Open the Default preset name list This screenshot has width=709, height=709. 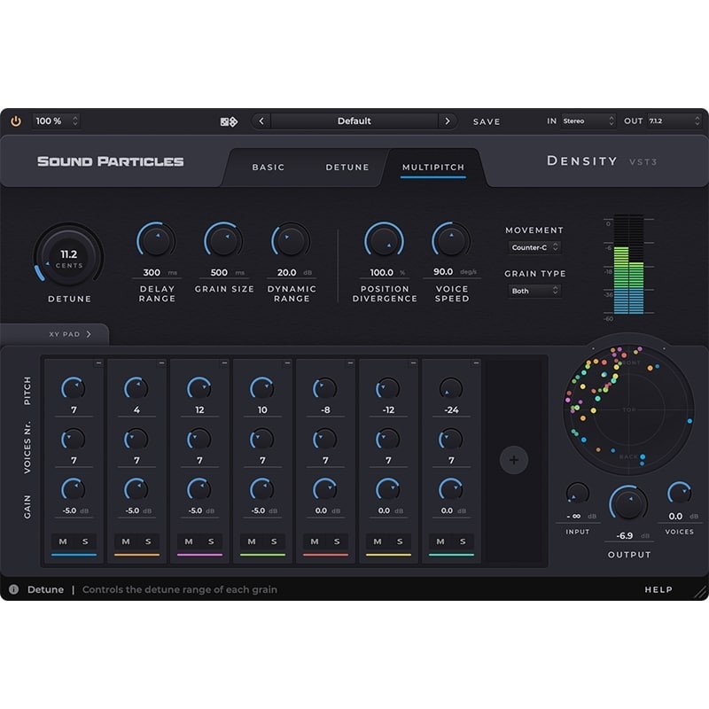pyautogui.click(x=354, y=121)
